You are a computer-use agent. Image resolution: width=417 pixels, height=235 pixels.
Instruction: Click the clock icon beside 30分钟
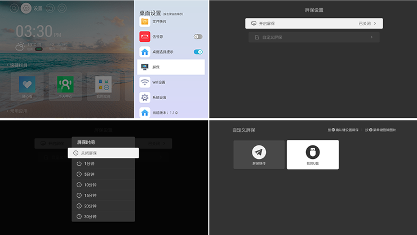tap(79, 216)
